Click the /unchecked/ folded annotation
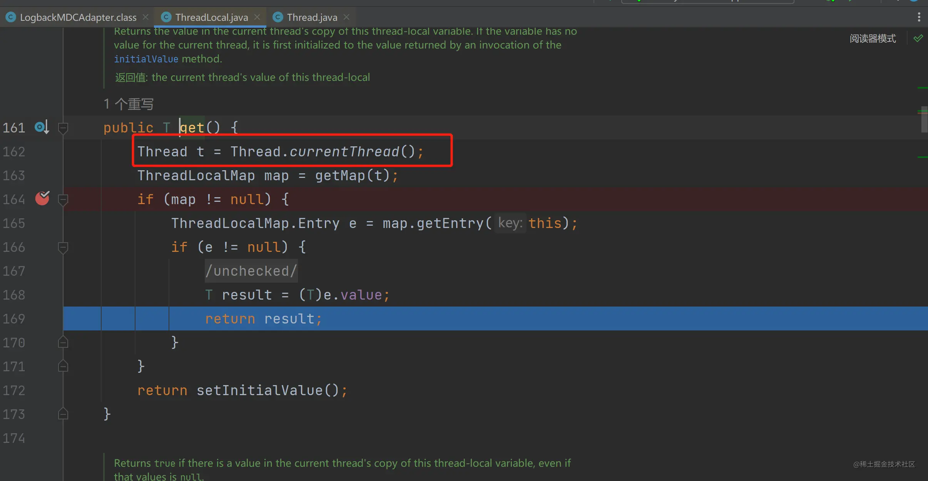Viewport: 928px width, 481px height. point(251,271)
